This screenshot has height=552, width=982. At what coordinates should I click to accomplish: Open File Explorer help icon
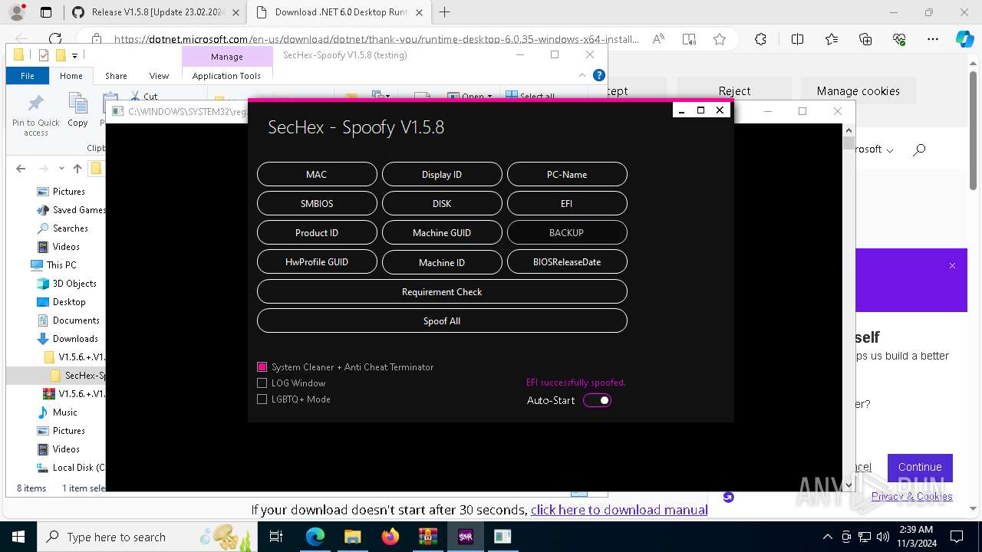[x=599, y=75]
